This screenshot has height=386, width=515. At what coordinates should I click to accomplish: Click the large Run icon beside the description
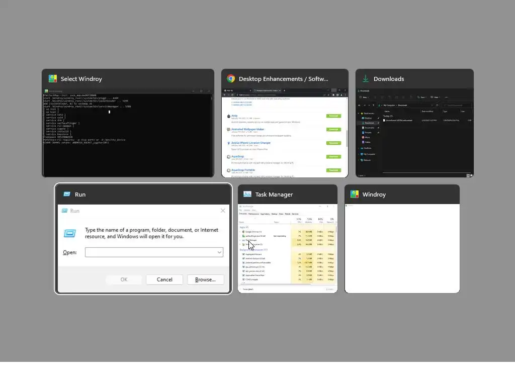point(69,233)
